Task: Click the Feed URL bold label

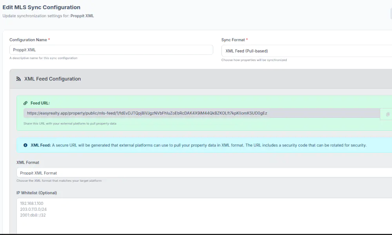Action: (40, 103)
